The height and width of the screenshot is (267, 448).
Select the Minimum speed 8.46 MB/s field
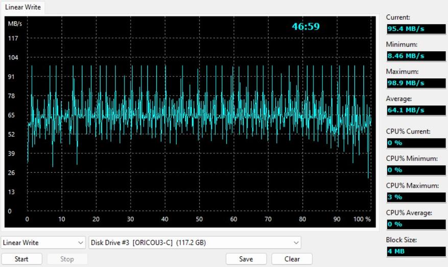416,56
